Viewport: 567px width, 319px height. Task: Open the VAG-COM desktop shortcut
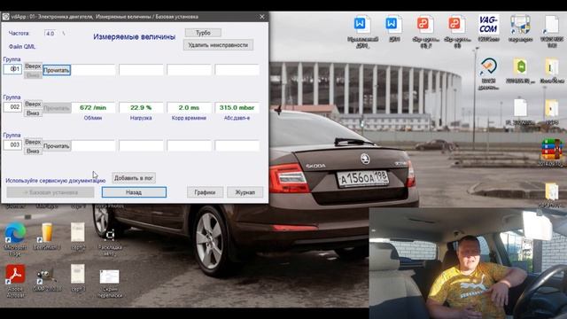488,27
